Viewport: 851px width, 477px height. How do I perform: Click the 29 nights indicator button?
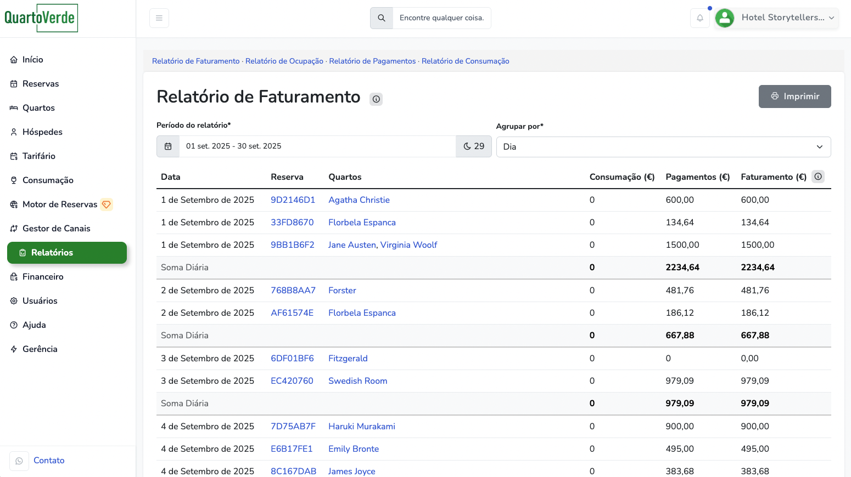[473, 146]
